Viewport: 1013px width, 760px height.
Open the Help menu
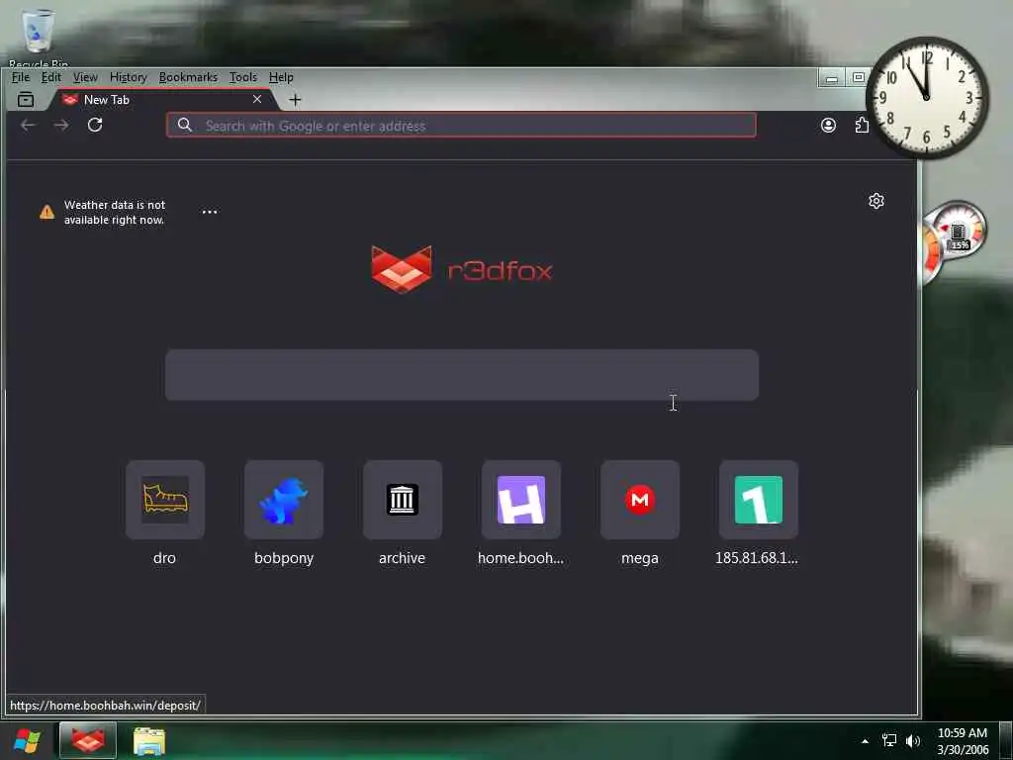[x=281, y=77]
